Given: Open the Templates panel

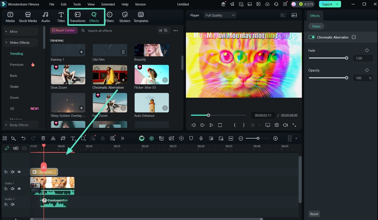Looking at the screenshot, I should [141, 17].
